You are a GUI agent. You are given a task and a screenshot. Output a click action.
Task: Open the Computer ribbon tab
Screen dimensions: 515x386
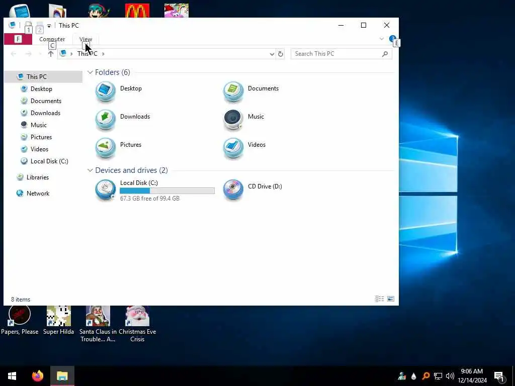click(x=52, y=39)
